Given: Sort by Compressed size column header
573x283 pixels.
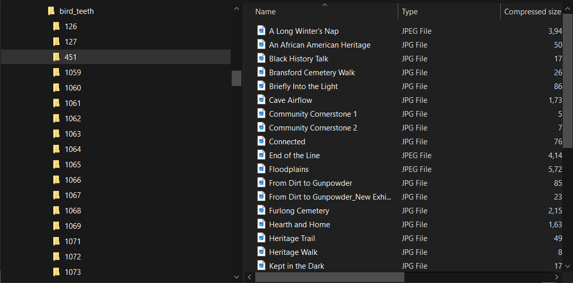Looking at the screenshot, I should coord(532,12).
